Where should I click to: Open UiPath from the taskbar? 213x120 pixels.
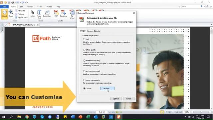click(x=111, y=117)
